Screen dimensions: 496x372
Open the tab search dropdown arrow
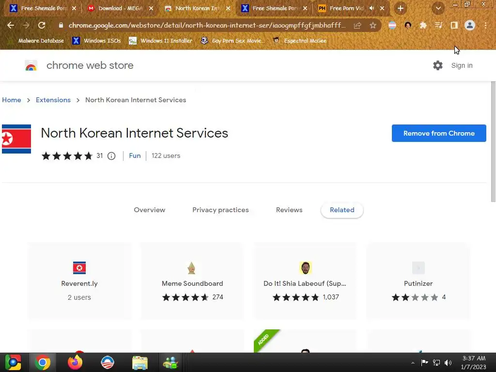pos(438,8)
